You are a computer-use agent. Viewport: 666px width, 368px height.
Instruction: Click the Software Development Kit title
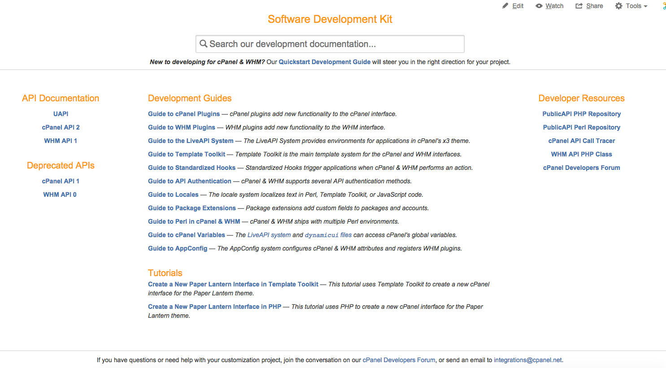[330, 19]
